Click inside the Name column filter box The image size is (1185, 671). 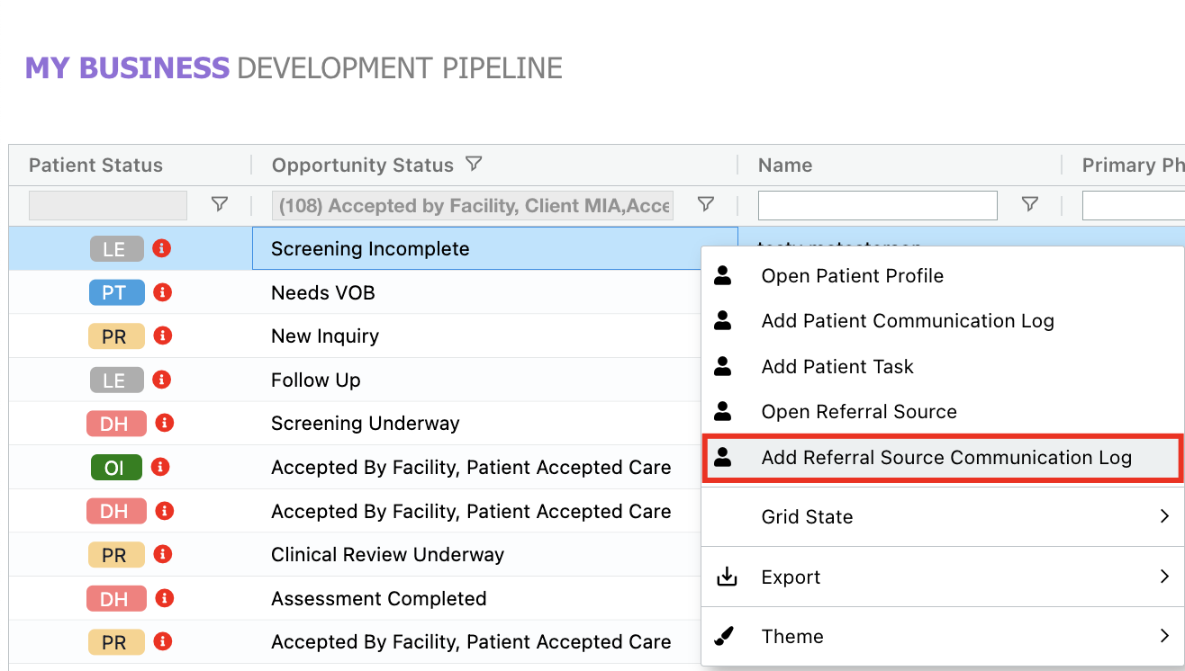pyautogui.click(x=877, y=205)
